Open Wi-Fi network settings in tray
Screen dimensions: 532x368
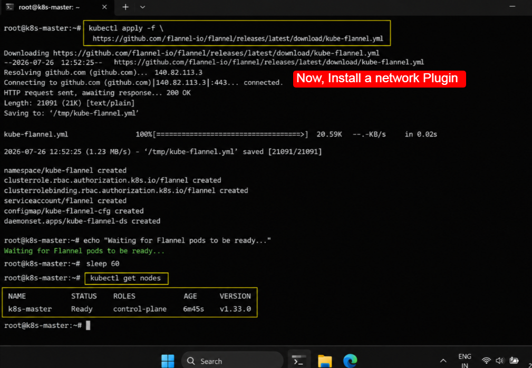pos(487,361)
